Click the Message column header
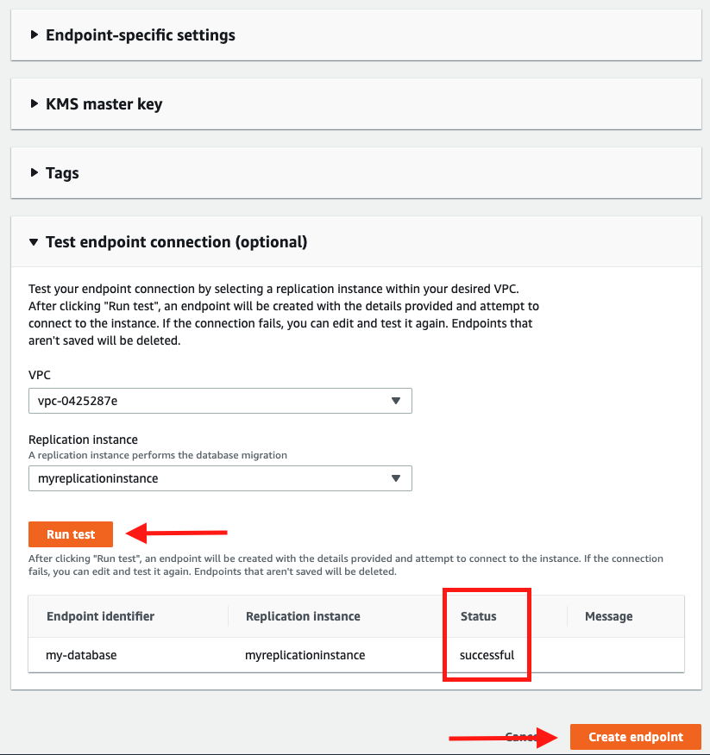Screen dimensions: 710x755 (608, 616)
